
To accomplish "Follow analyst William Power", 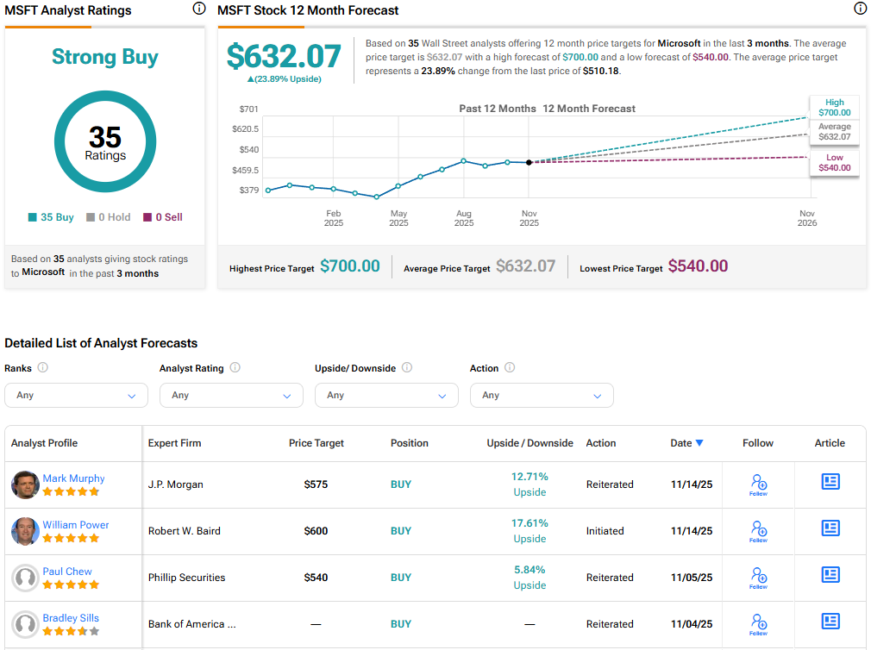I will click(x=758, y=531).
